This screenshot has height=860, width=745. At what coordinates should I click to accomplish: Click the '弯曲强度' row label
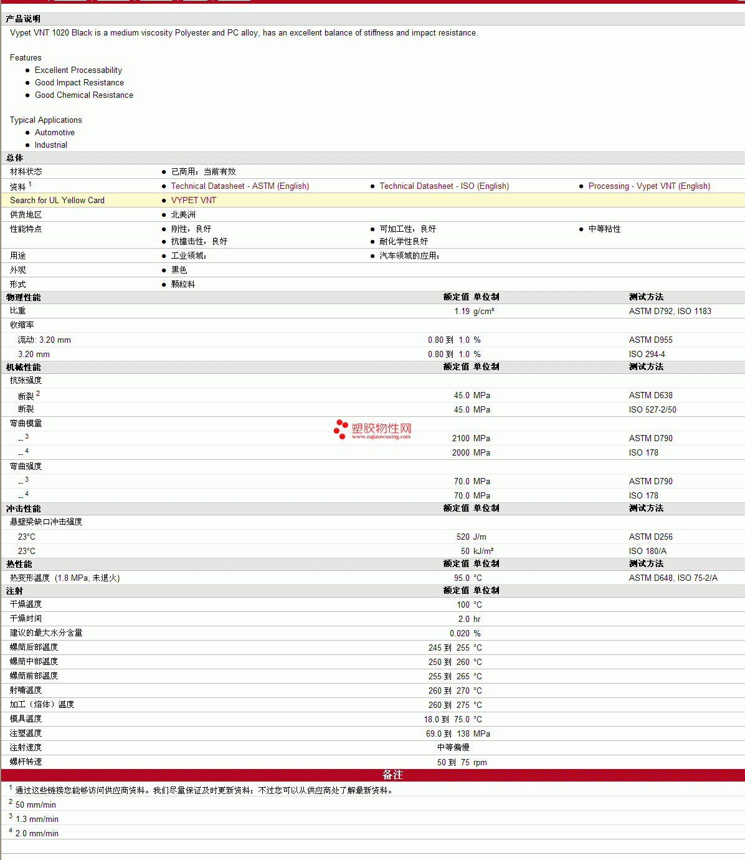(x=26, y=466)
